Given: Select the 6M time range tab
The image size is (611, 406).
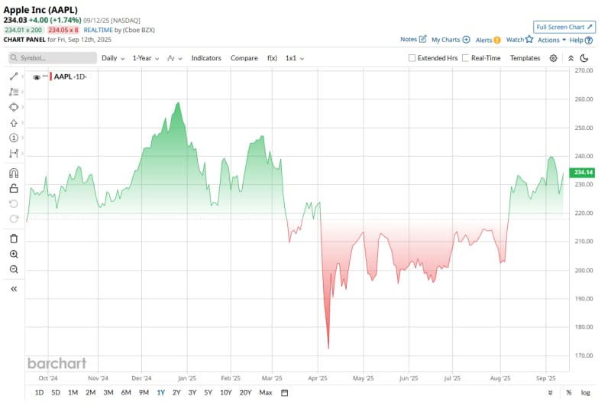Looking at the screenshot, I should coord(126,392).
